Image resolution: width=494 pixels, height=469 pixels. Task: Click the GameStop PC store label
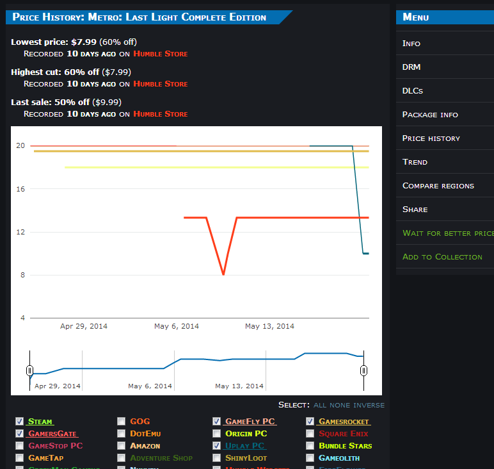tap(56, 446)
